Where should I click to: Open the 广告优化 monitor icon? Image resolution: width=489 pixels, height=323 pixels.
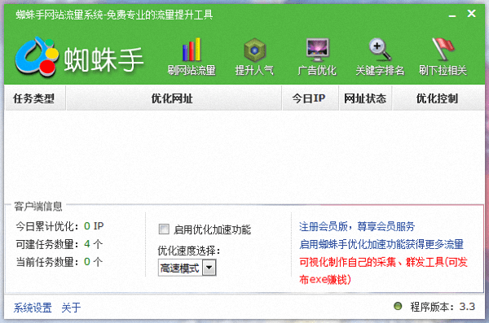[317, 50]
